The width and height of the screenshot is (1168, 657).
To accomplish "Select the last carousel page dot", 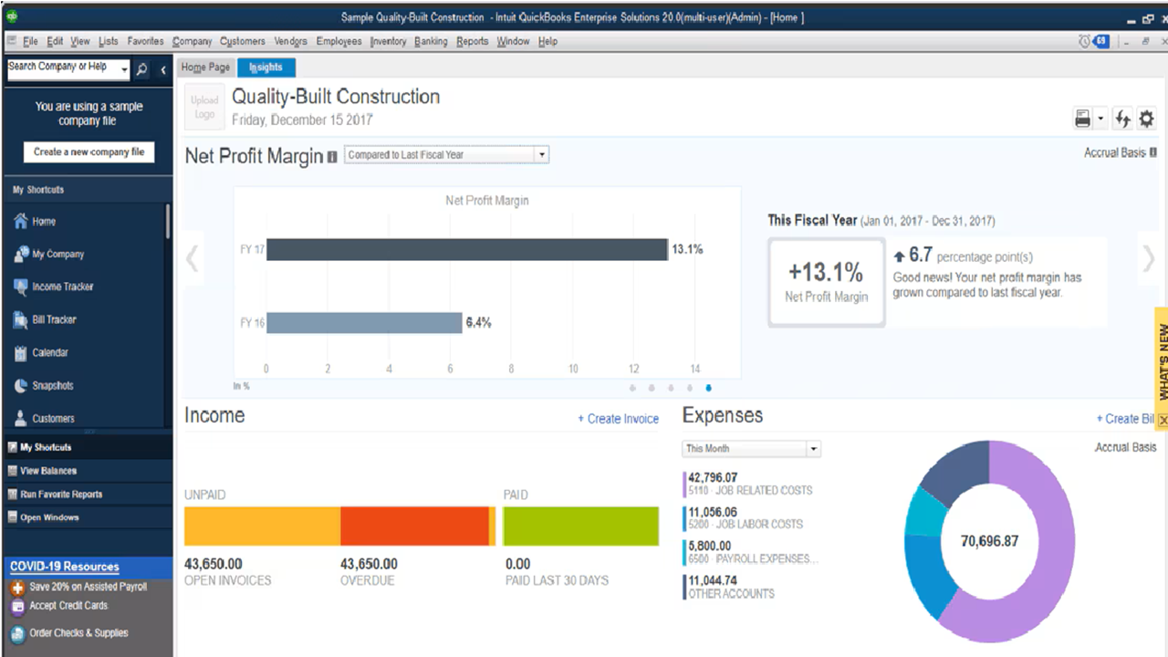I will pyautogui.click(x=709, y=388).
